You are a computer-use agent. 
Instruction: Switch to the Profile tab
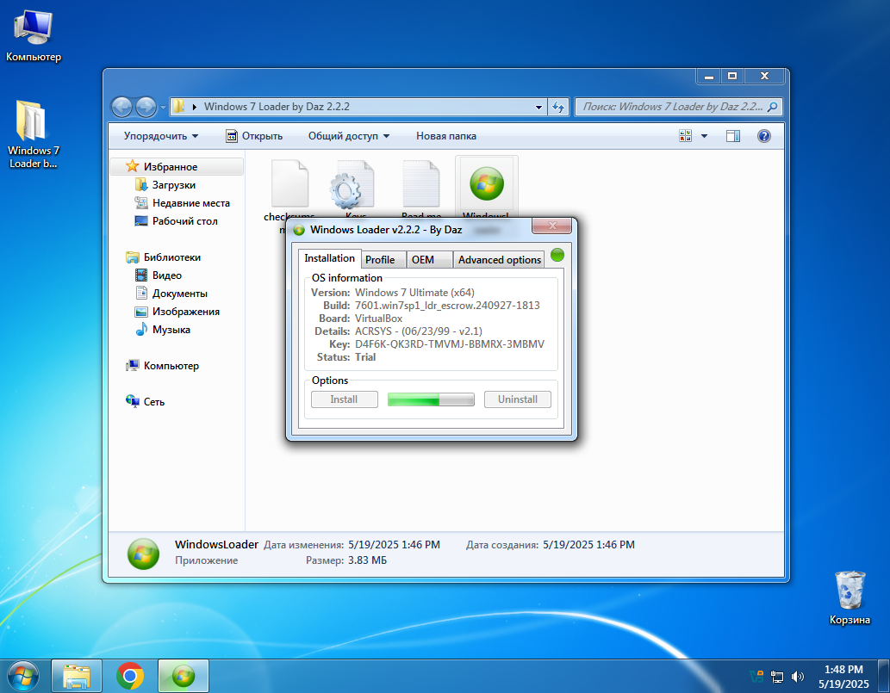[383, 258]
